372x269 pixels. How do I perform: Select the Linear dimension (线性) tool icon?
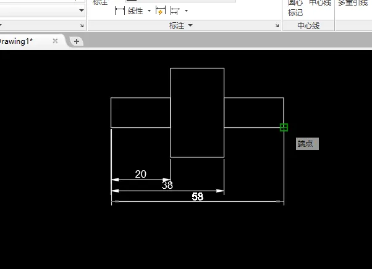pos(120,10)
